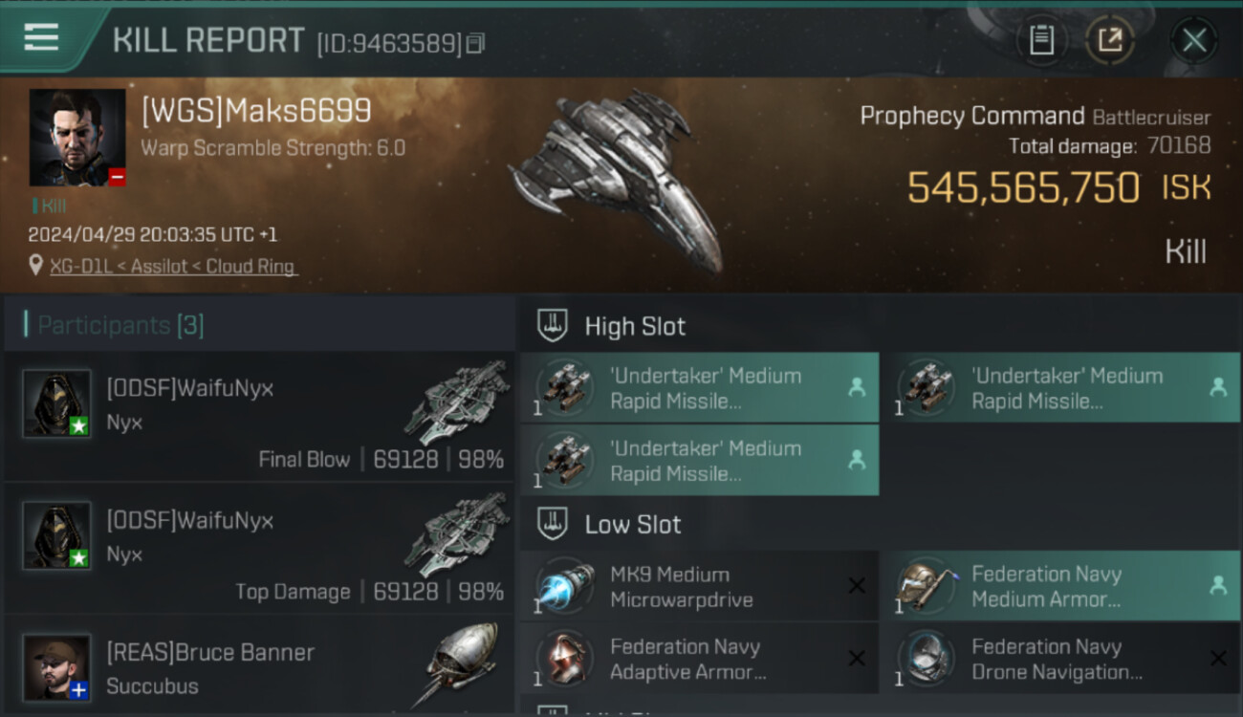
Task: Click the MK9 Medium Microwarpdrive module icon
Action: [x=565, y=587]
